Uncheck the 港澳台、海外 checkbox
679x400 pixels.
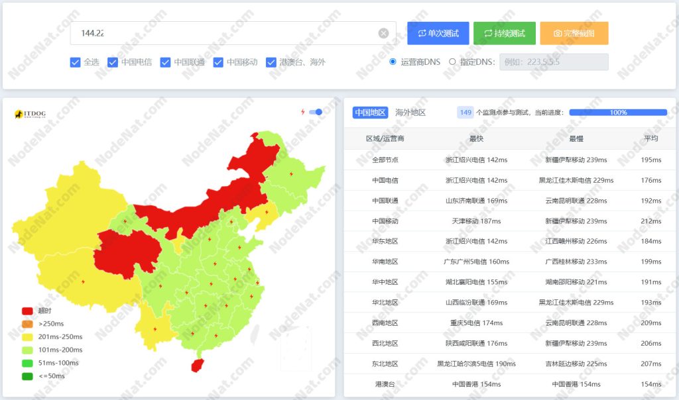coord(271,62)
